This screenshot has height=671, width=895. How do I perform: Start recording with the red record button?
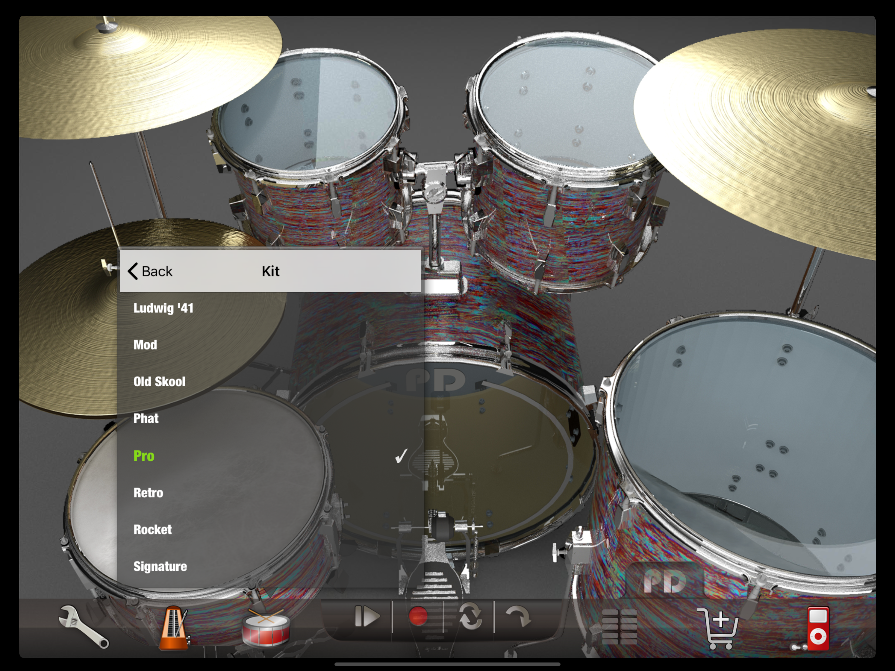(418, 617)
